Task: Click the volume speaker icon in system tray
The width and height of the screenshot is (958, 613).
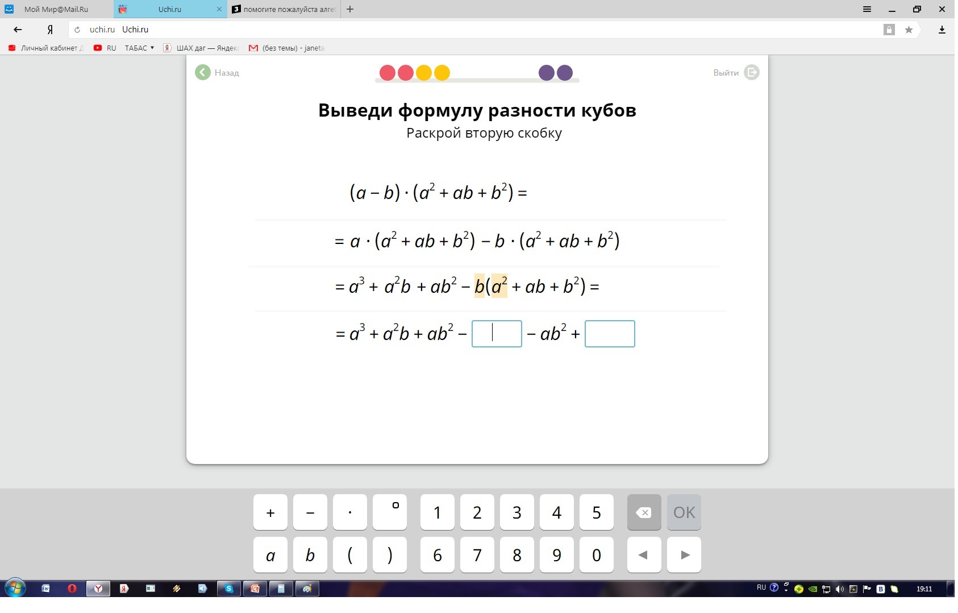Action: pos(840,589)
